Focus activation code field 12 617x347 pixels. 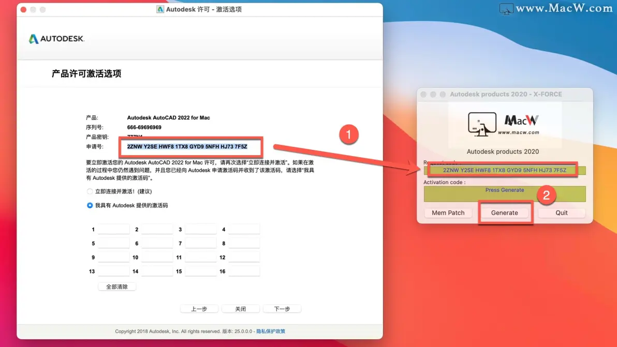[244, 258]
